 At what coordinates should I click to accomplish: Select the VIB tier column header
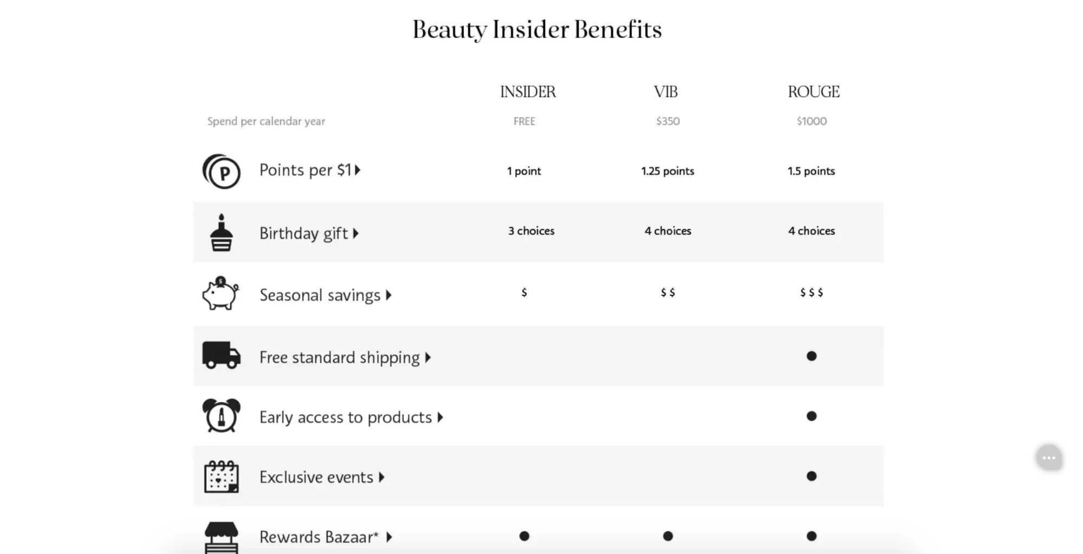tap(666, 92)
